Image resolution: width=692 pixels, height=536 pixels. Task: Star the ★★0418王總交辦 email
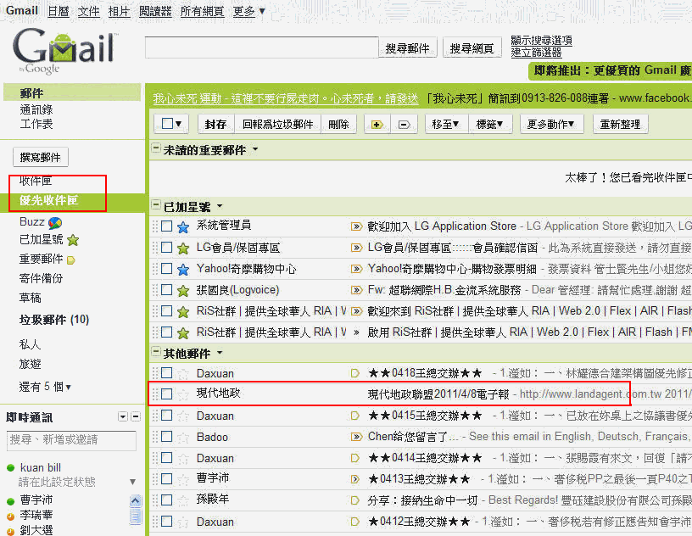(183, 374)
